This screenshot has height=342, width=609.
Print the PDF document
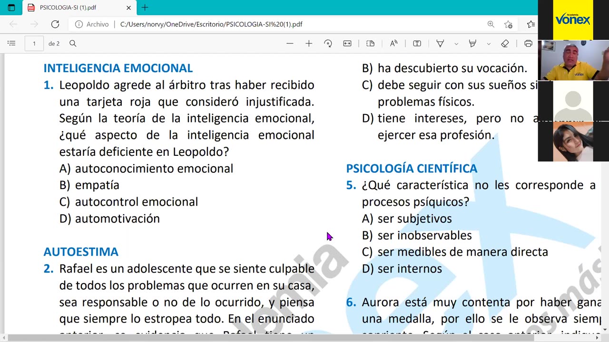[528, 43]
